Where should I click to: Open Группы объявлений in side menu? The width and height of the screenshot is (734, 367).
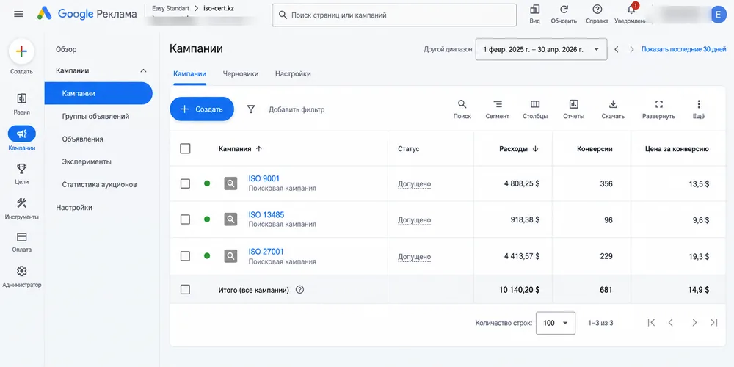[x=95, y=116]
